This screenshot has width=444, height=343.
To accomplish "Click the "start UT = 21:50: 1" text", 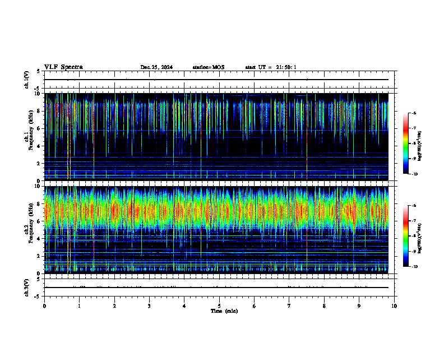I will 271,67.
